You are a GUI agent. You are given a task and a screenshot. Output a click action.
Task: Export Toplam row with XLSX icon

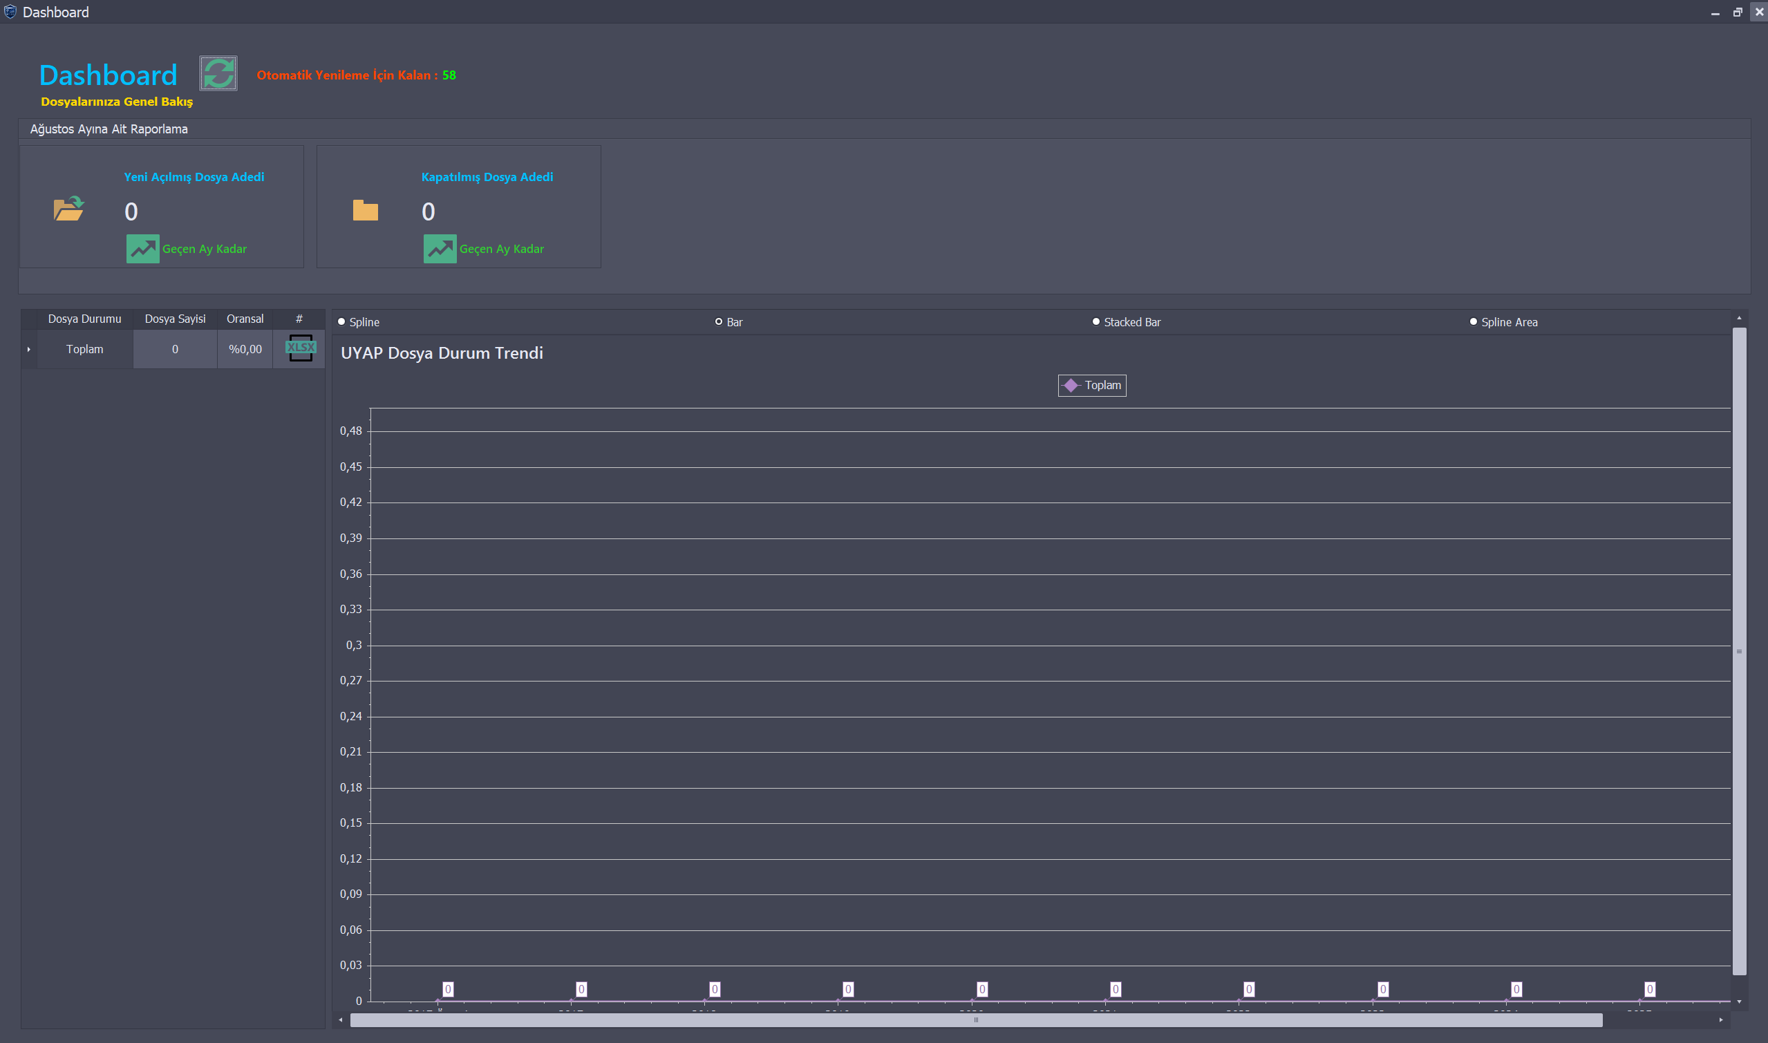click(x=301, y=348)
